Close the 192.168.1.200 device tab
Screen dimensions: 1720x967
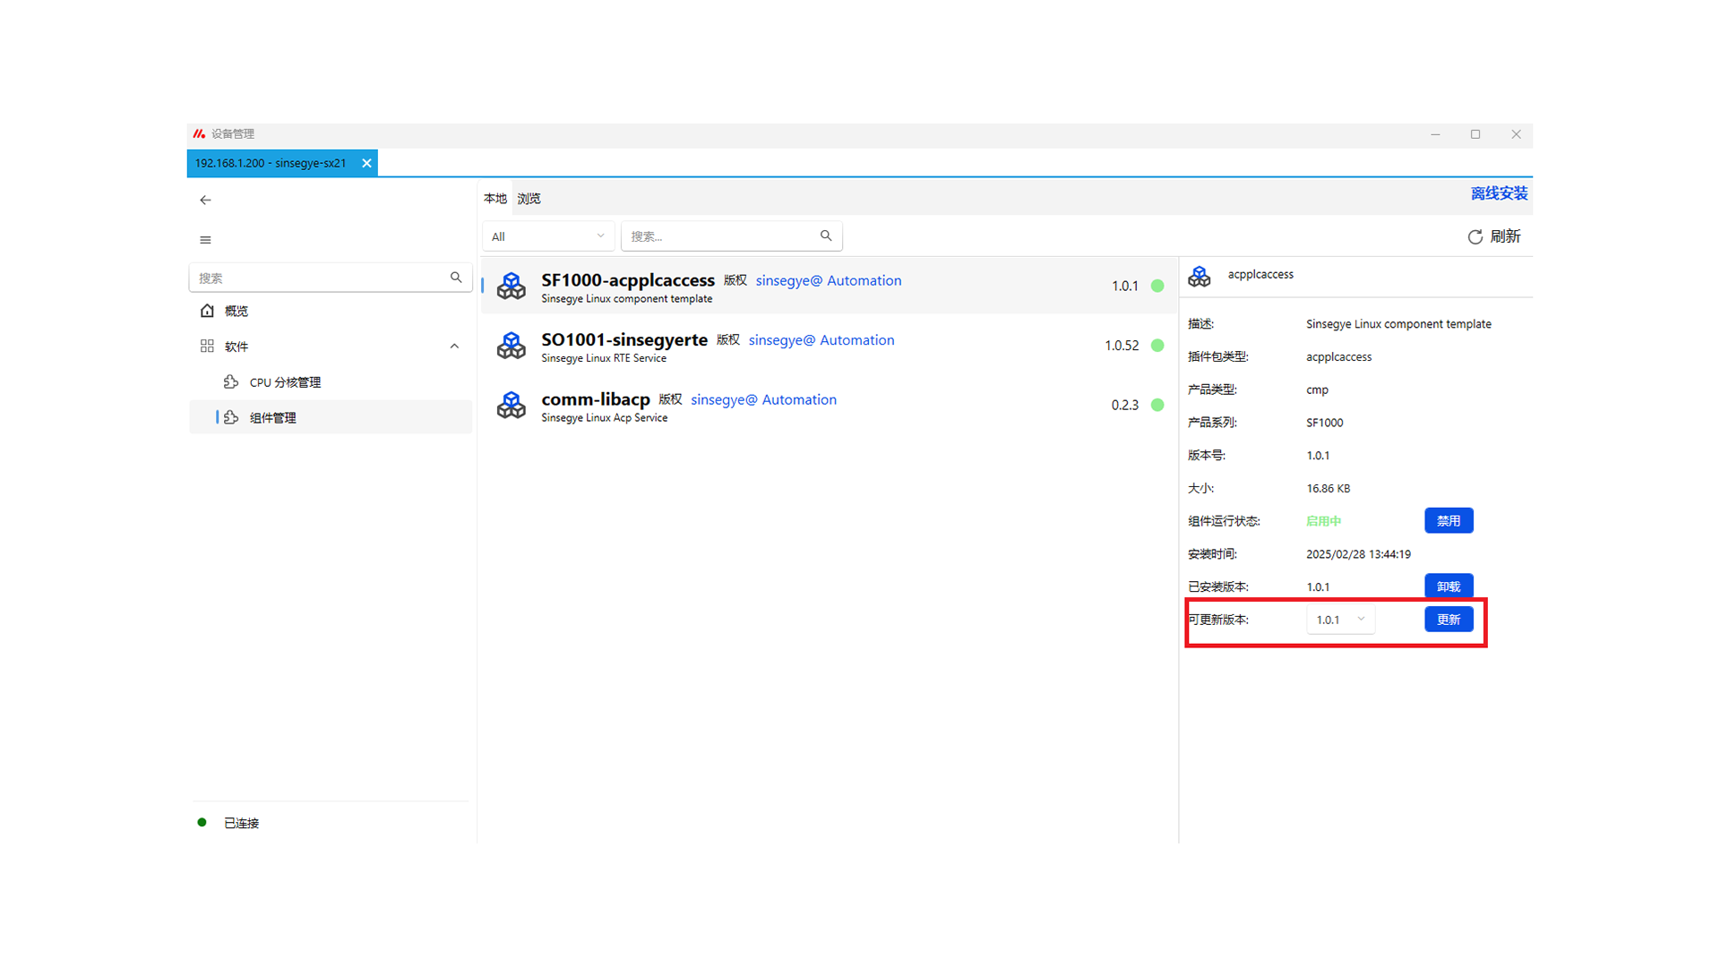(366, 163)
